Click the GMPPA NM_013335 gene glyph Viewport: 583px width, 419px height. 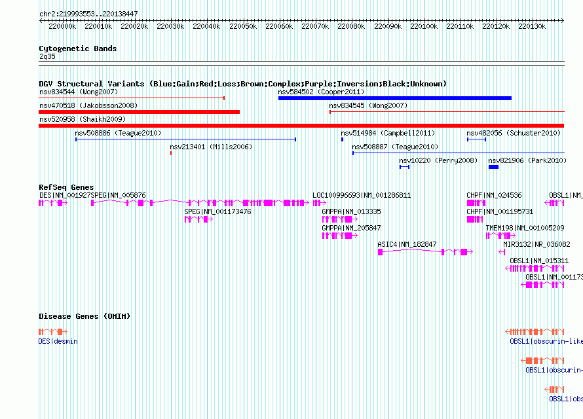pos(340,219)
